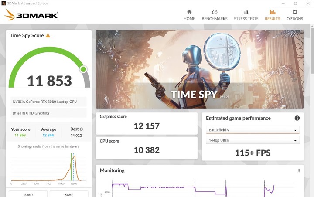Click the LOAD button
314x197 pixels.
pos(28,194)
